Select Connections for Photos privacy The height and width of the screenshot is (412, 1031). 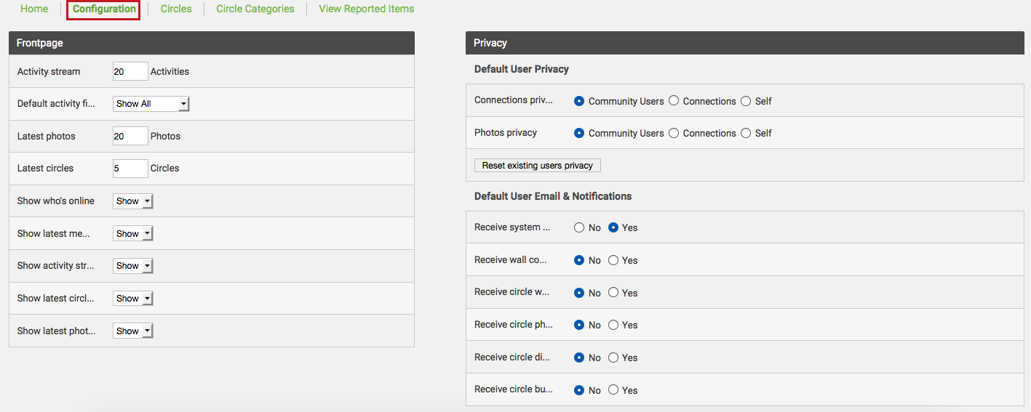point(674,133)
